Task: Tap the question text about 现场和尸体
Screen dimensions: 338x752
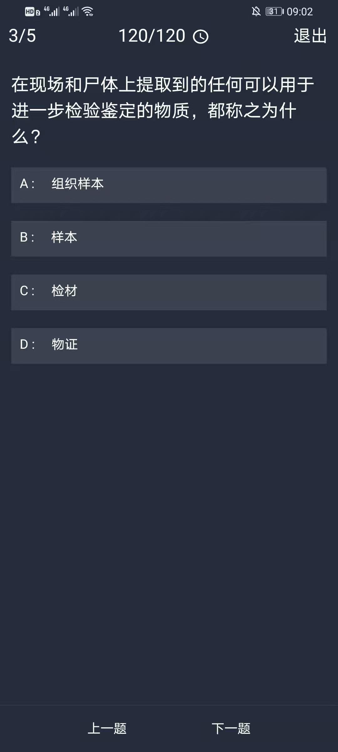Action: coord(163,110)
